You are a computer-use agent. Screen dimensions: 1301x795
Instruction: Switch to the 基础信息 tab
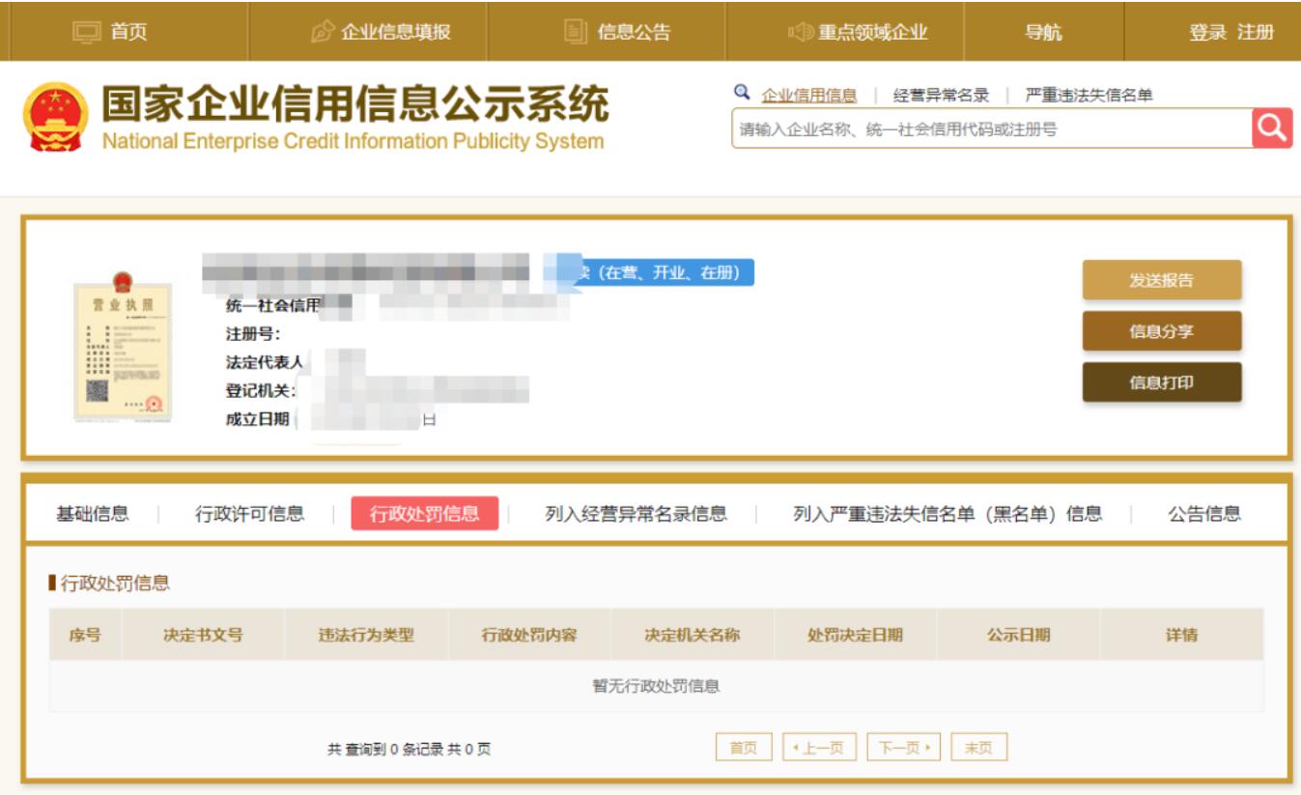(x=93, y=514)
